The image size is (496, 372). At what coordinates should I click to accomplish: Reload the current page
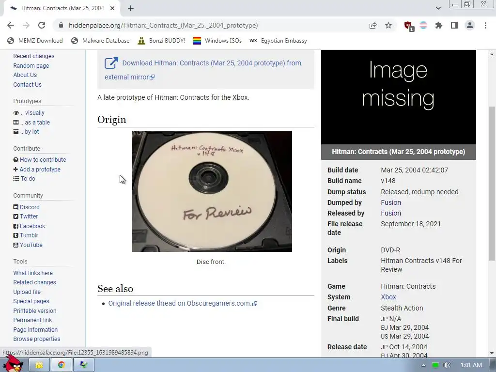[x=42, y=25]
